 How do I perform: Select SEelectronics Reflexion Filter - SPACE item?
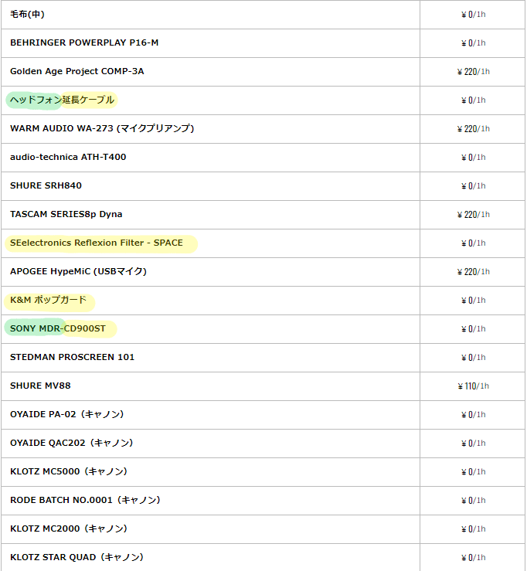[x=97, y=243]
